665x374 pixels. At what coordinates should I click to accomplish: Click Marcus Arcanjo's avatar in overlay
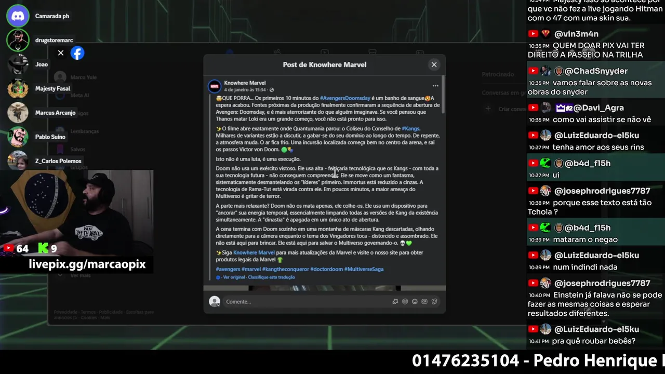pyautogui.click(x=18, y=113)
